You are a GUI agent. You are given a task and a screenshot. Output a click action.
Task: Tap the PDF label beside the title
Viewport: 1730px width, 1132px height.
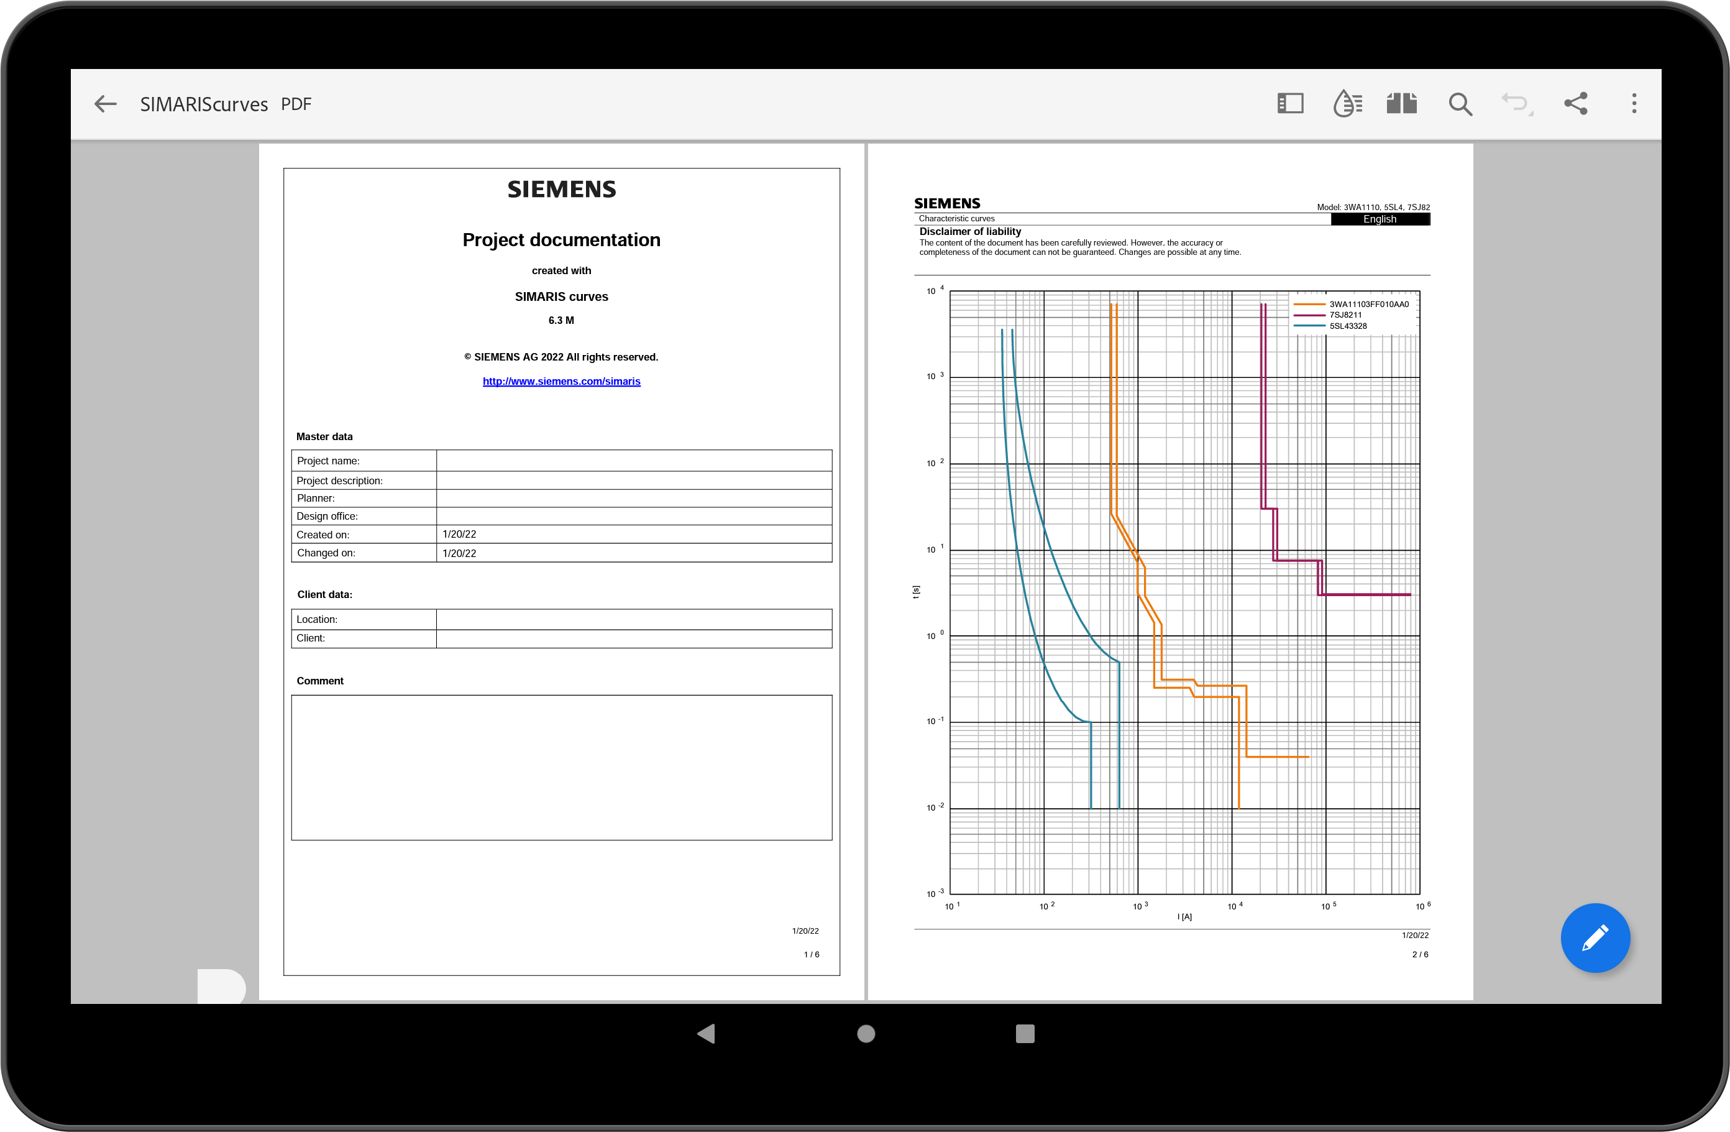(x=296, y=104)
